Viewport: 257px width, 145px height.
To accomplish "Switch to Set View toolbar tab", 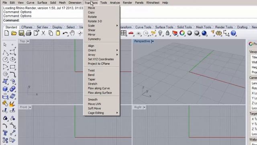I will coord(43,27).
